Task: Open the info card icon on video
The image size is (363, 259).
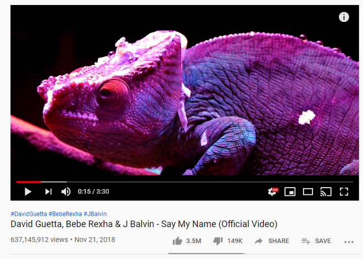Action: 344,17
